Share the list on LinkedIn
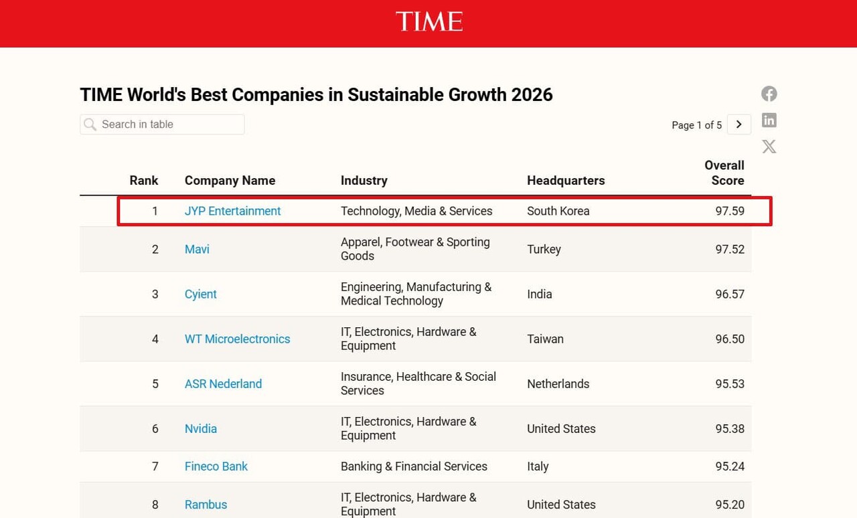The height and width of the screenshot is (518, 857). 769,120
